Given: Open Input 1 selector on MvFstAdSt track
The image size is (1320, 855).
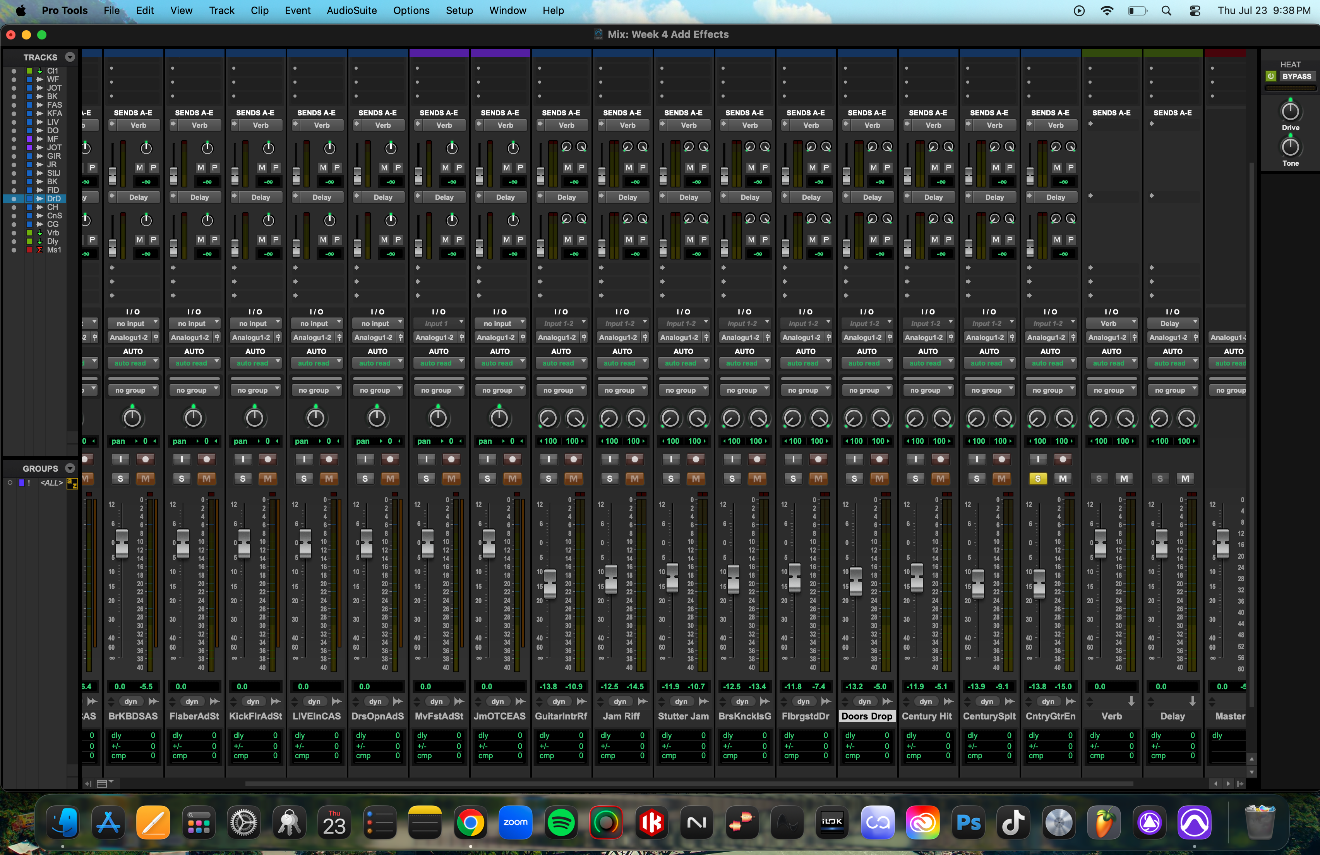Looking at the screenshot, I should coord(439,323).
